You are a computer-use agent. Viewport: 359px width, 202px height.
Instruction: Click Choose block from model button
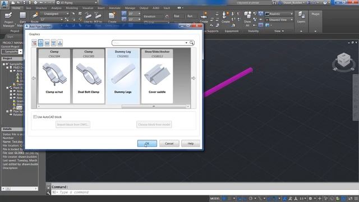pyautogui.click(x=154, y=125)
